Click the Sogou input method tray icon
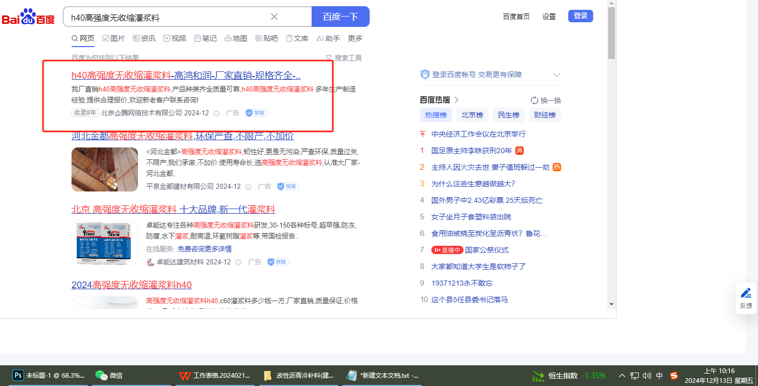The height and width of the screenshot is (386, 758). coord(674,376)
